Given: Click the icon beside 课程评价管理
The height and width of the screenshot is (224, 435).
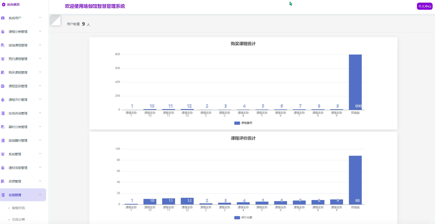Looking at the screenshot, I should click(x=3, y=100).
